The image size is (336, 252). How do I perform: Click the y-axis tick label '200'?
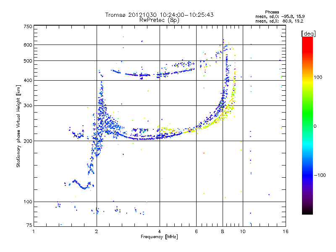tap(28, 141)
